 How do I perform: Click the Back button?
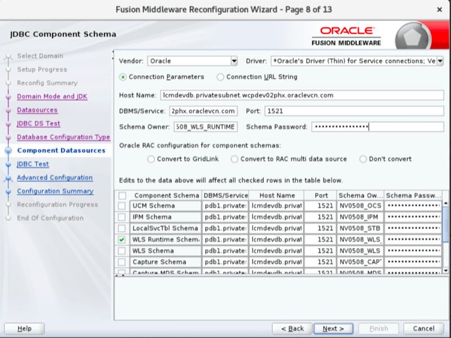(x=292, y=328)
